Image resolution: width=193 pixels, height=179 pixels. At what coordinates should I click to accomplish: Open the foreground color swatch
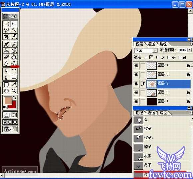(8, 100)
